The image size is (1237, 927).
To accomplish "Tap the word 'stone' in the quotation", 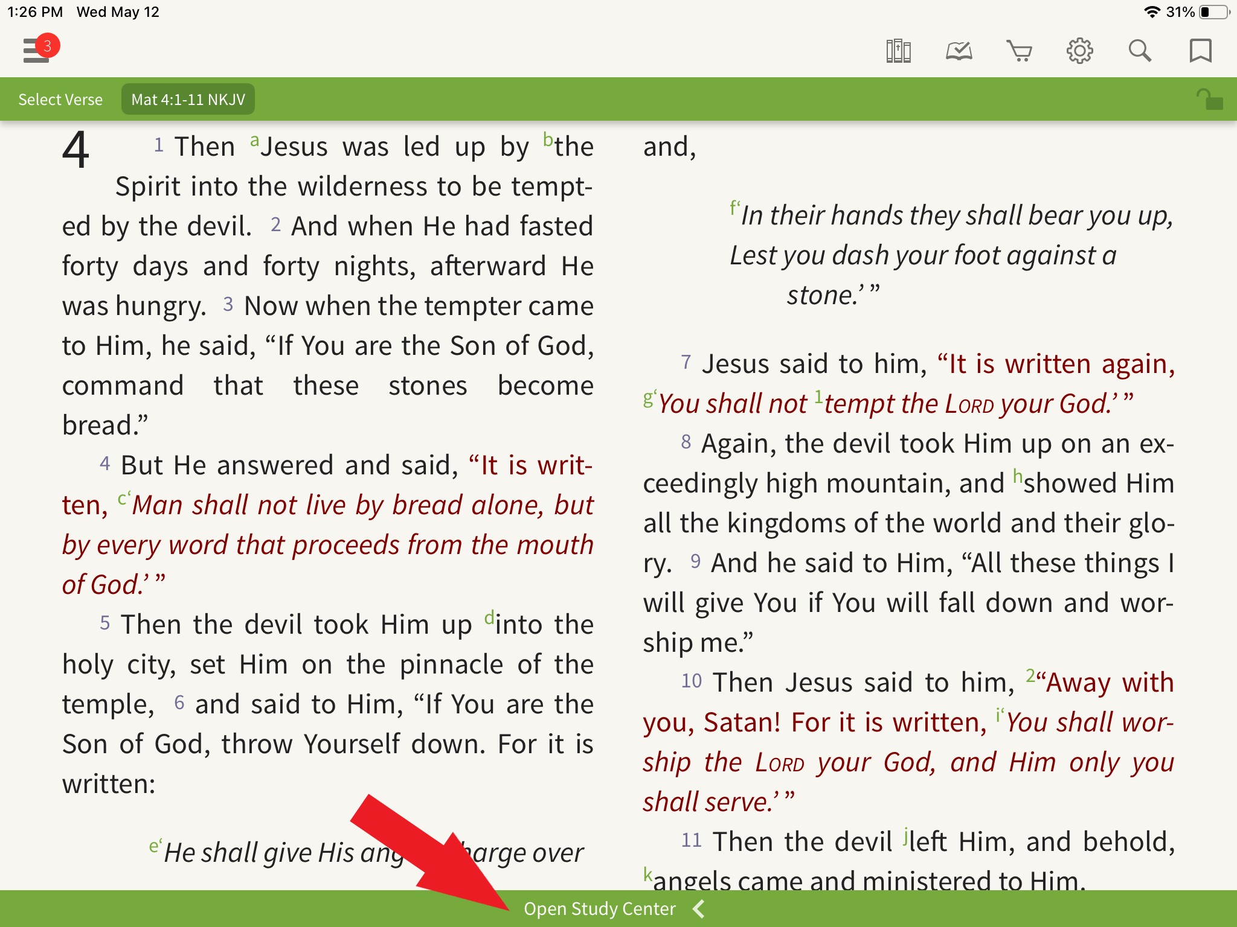I will point(820,296).
